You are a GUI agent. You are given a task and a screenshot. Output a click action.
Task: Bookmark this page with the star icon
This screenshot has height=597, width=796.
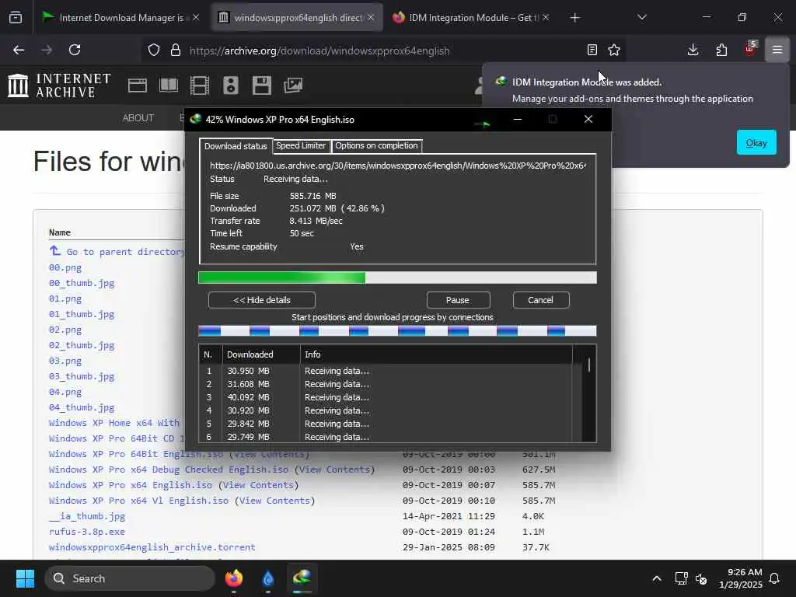pyautogui.click(x=614, y=50)
